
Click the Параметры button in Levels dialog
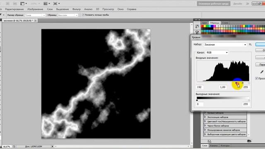tap(260, 65)
